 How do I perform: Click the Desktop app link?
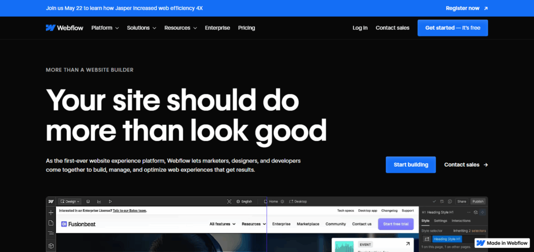pyautogui.click(x=368, y=210)
